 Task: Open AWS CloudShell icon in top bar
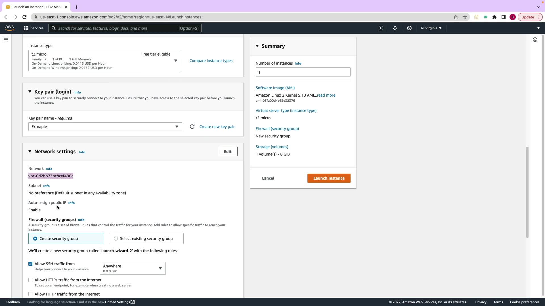point(381,28)
